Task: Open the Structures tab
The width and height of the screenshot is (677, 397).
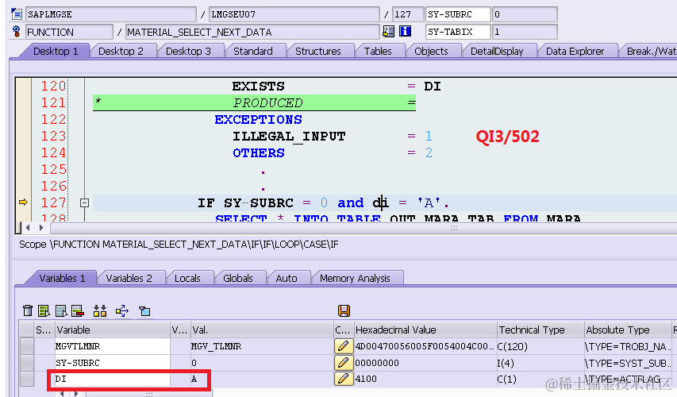Action: 317,51
